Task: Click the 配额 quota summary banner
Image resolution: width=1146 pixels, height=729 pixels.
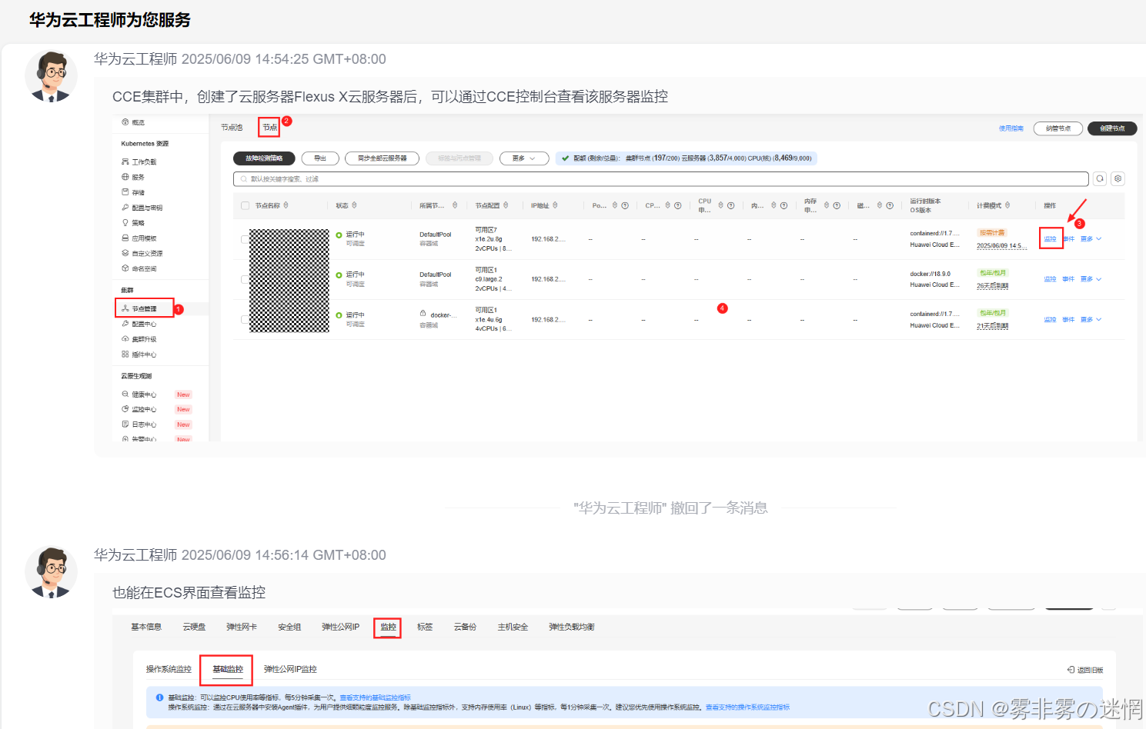Action: [686, 158]
